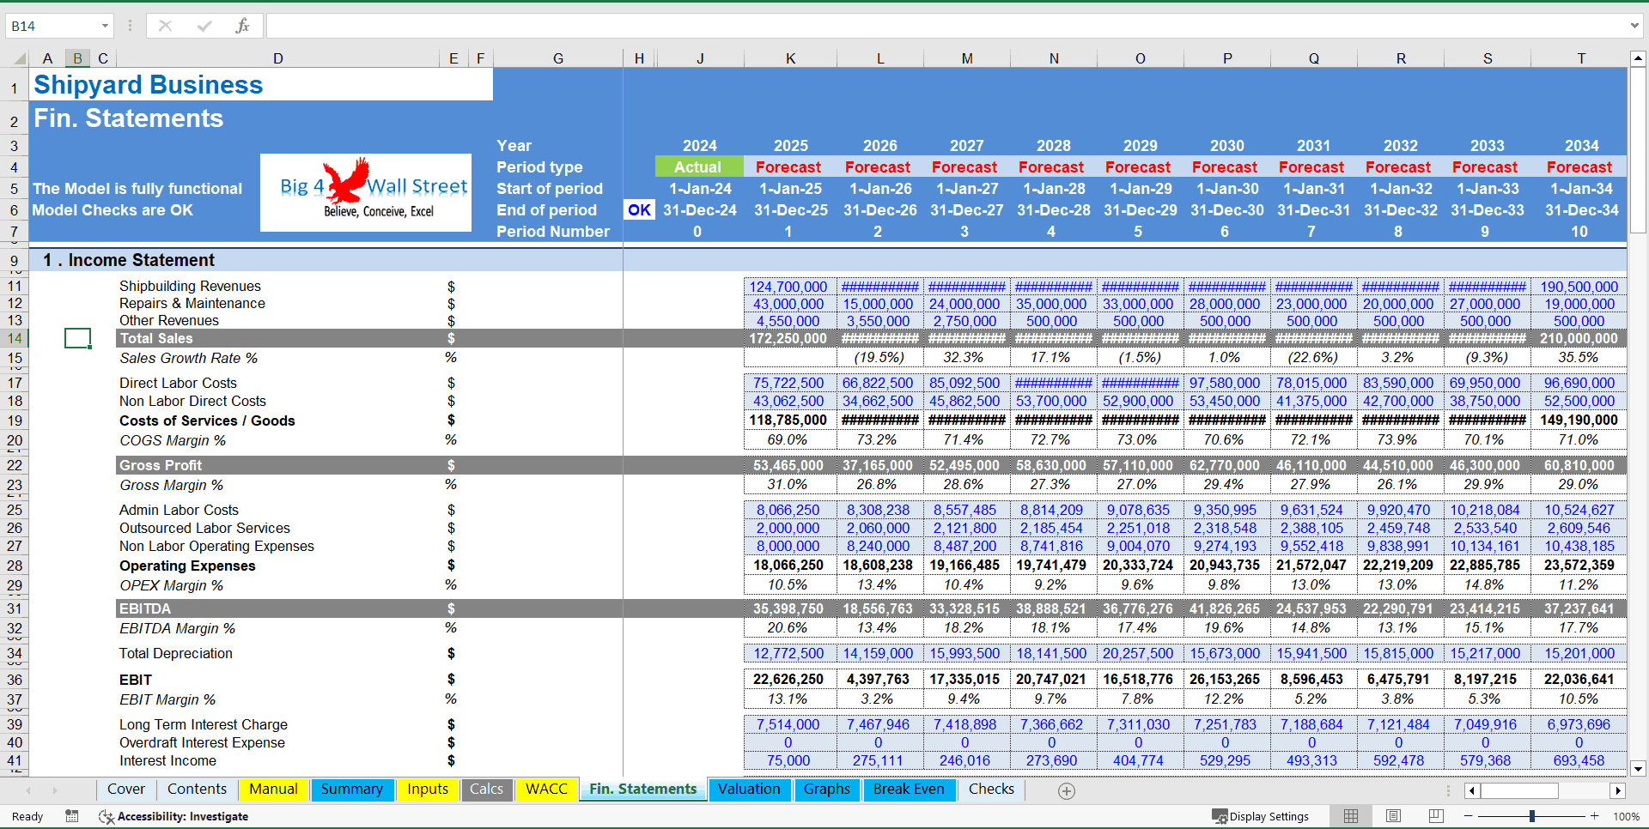The image size is (1649, 829).
Task: Click Operating Expenses row label
Action: tap(187, 566)
